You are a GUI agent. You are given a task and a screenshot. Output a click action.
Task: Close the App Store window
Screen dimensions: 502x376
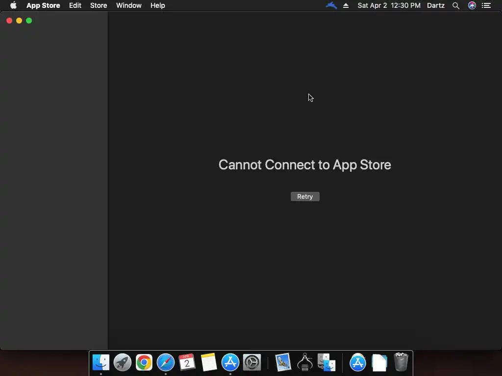pos(9,21)
